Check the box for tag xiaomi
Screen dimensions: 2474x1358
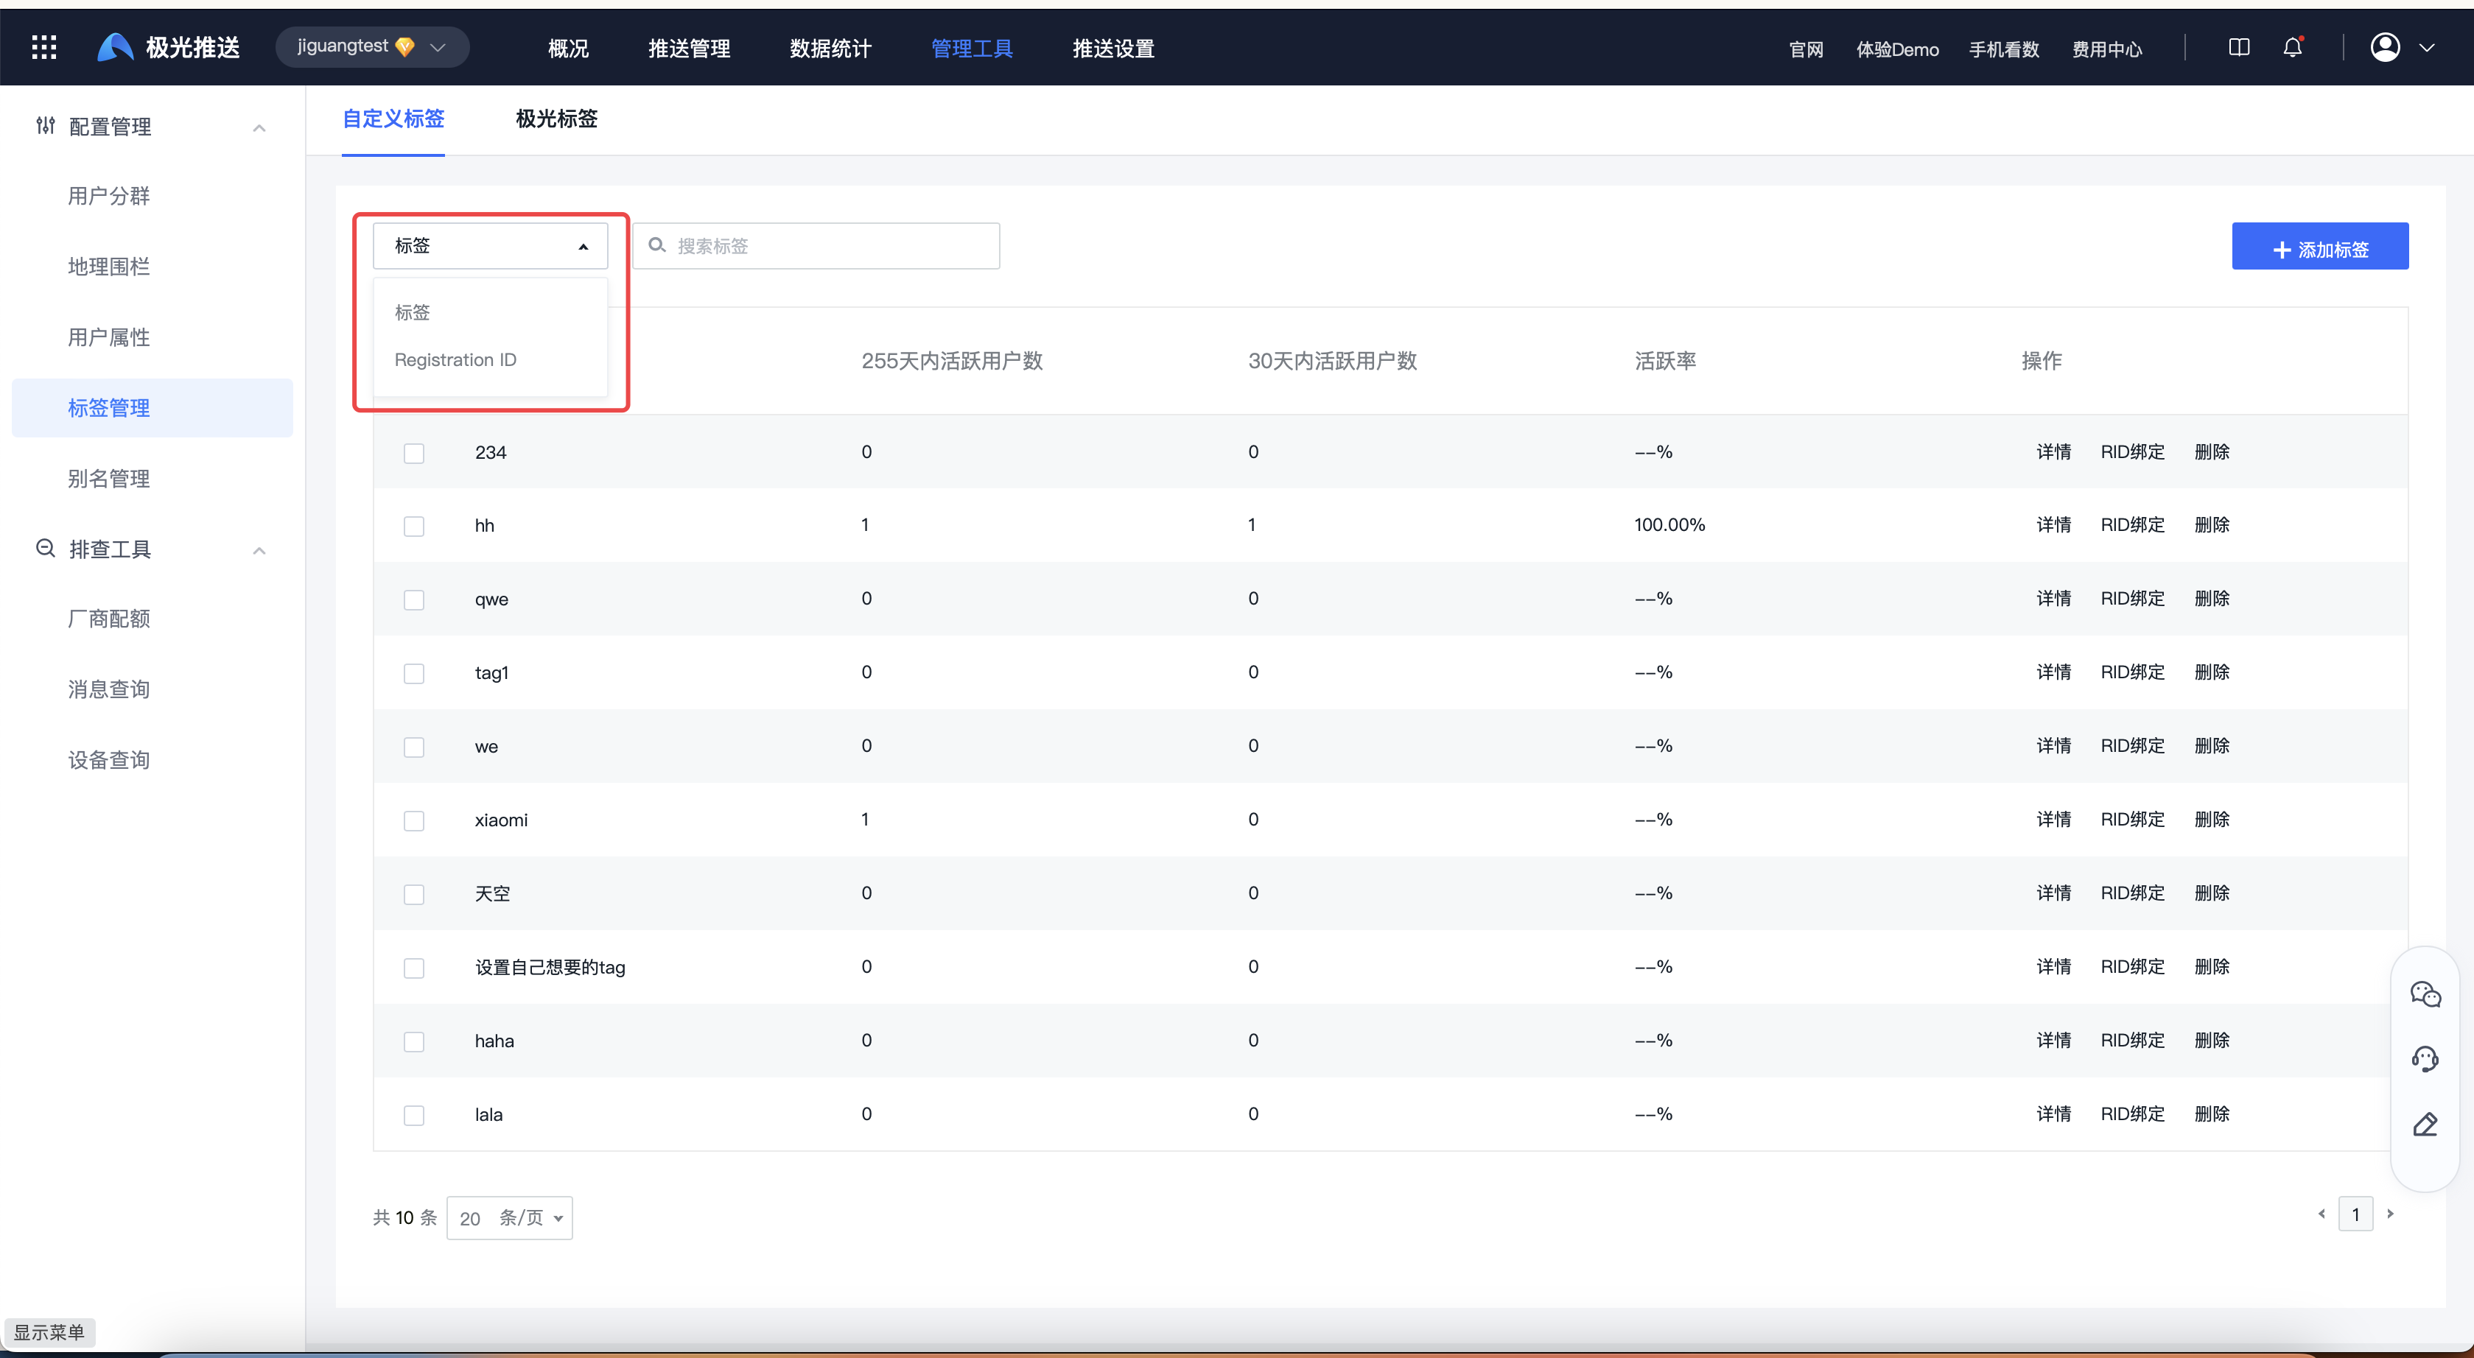[414, 820]
